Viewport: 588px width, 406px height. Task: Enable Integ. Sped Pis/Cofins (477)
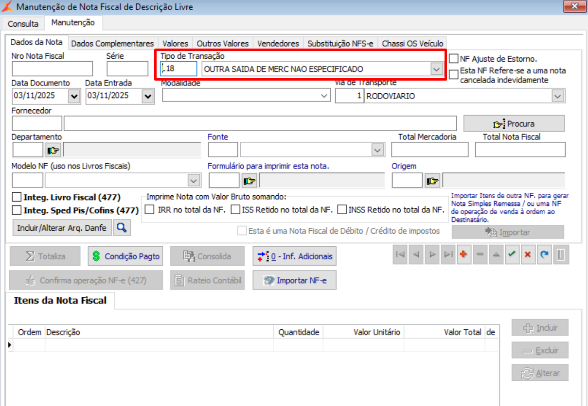coord(17,210)
